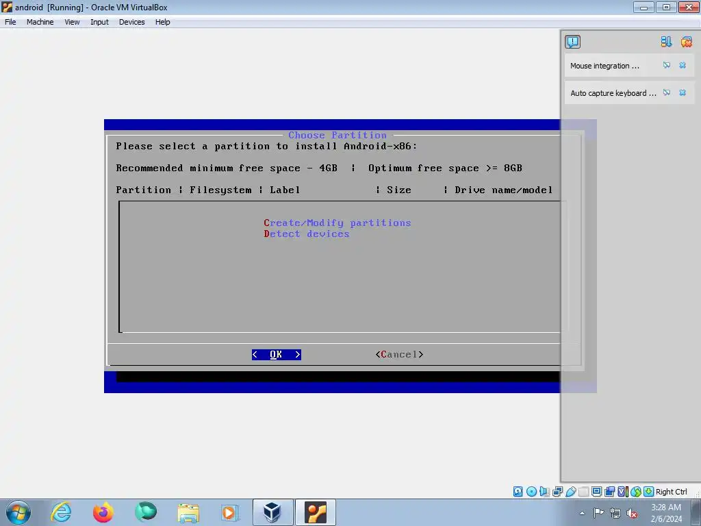This screenshot has height=526, width=701.
Task: Minimize the android VirtualBox window
Action: (643, 7)
